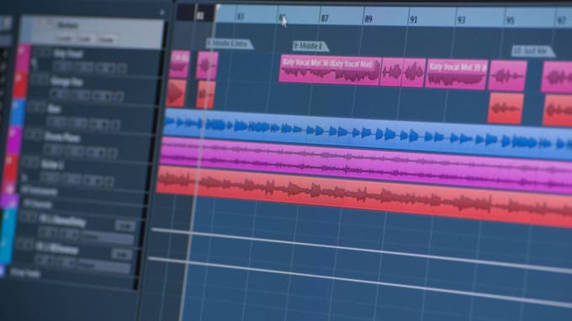Click bar 89 on the timeline ruler

tap(368, 18)
